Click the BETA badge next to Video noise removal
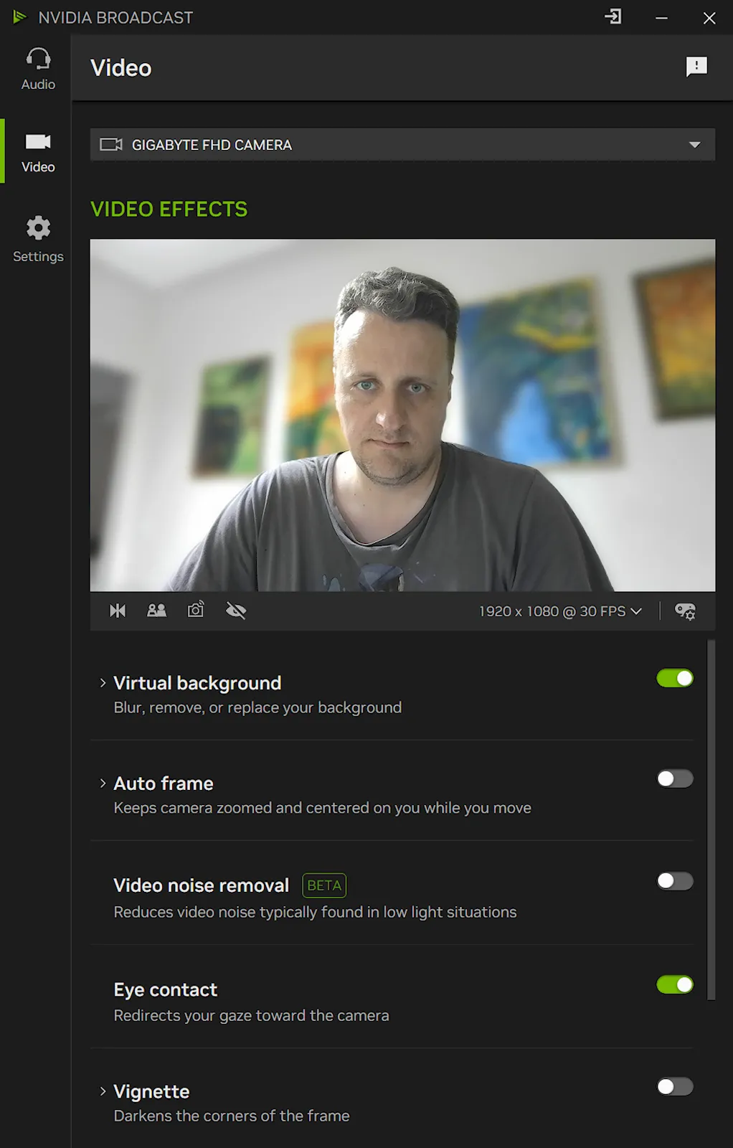This screenshot has width=733, height=1148. (324, 885)
